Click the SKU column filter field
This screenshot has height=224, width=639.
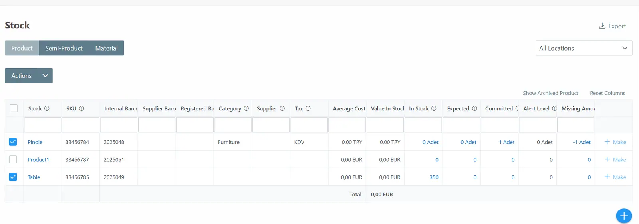click(x=81, y=125)
